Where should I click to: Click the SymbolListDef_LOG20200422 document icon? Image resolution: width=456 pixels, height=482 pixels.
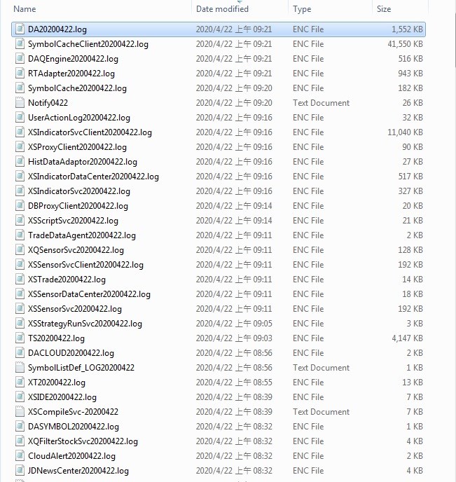tap(20, 368)
